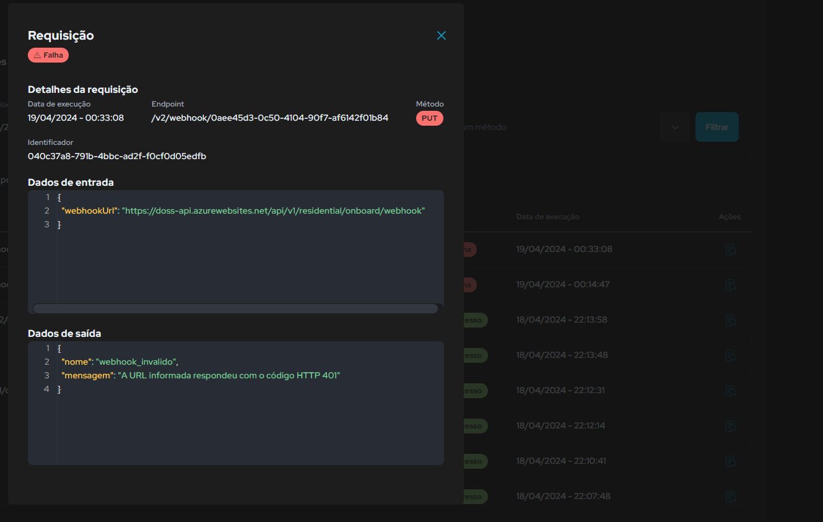This screenshot has width=823, height=522.
Task: Click the Dados de saída code editor area
Action: [x=236, y=403]
